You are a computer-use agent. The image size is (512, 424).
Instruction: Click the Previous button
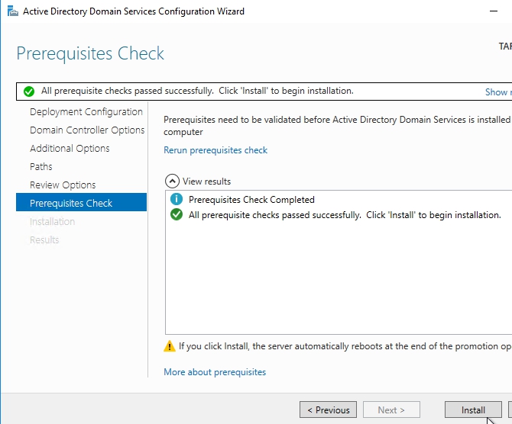click(x=328, y=410)
